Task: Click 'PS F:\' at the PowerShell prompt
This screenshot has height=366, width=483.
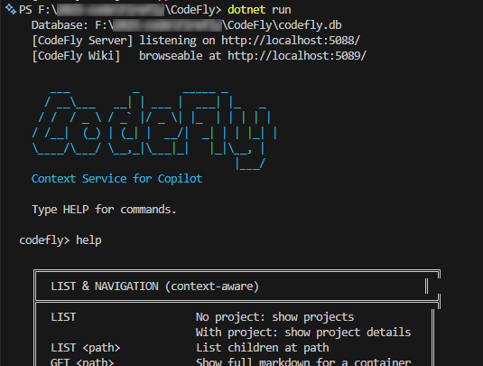Action: pyautogui.click(x=38, y=10)
